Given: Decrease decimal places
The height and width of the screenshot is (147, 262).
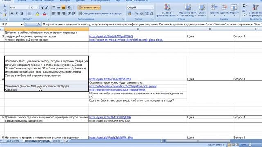Looking at the screenshot, I should pos(151,13).
